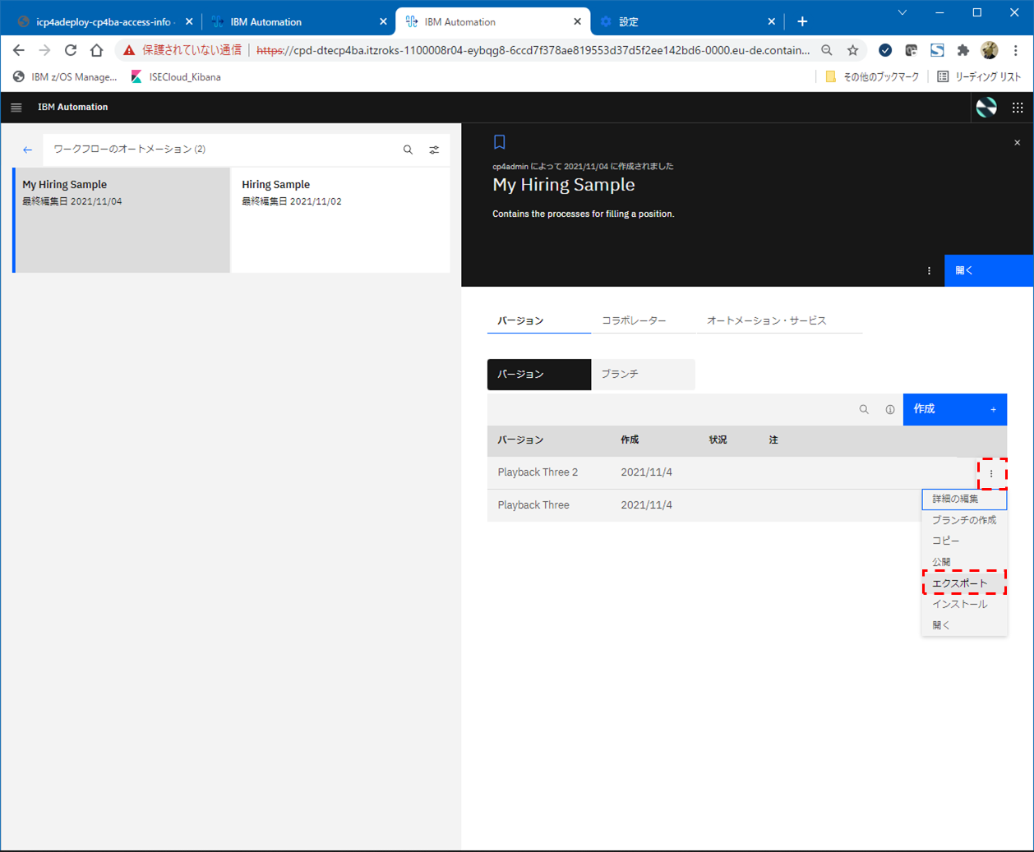Viewport: 1034px width, 852px height.
Task: Close the My Hiring Sample details panel
Action: coord(1017,142)
